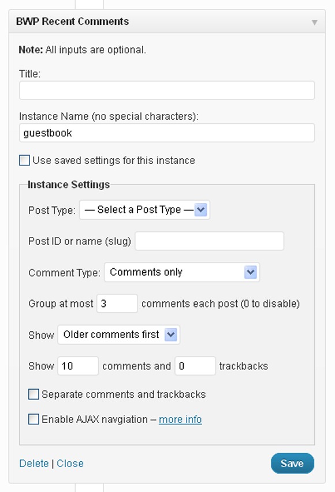The image size is (335, 492).
Task: Open the Comment Type dropdown
Action: [182, 272]
